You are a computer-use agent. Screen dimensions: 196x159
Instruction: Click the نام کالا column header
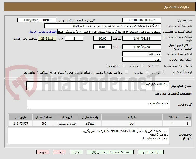(132, 117)
